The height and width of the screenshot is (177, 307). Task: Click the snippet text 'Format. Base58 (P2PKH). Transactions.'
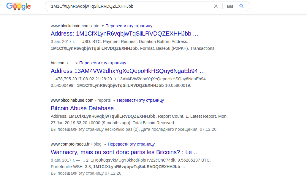[x=178, y=49]
